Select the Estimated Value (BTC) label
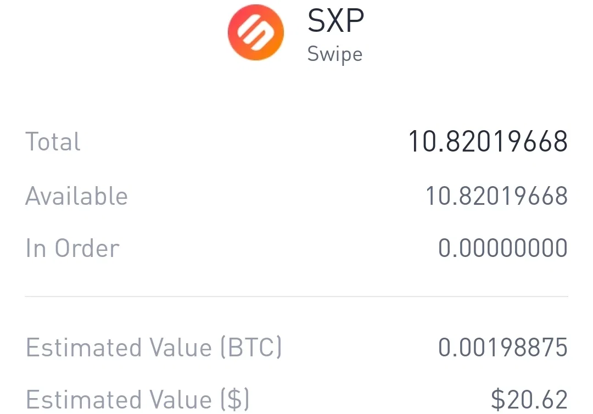 click(x=154, y=347)
